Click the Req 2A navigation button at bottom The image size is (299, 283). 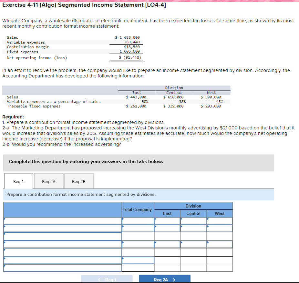click(x=164, y=278)
